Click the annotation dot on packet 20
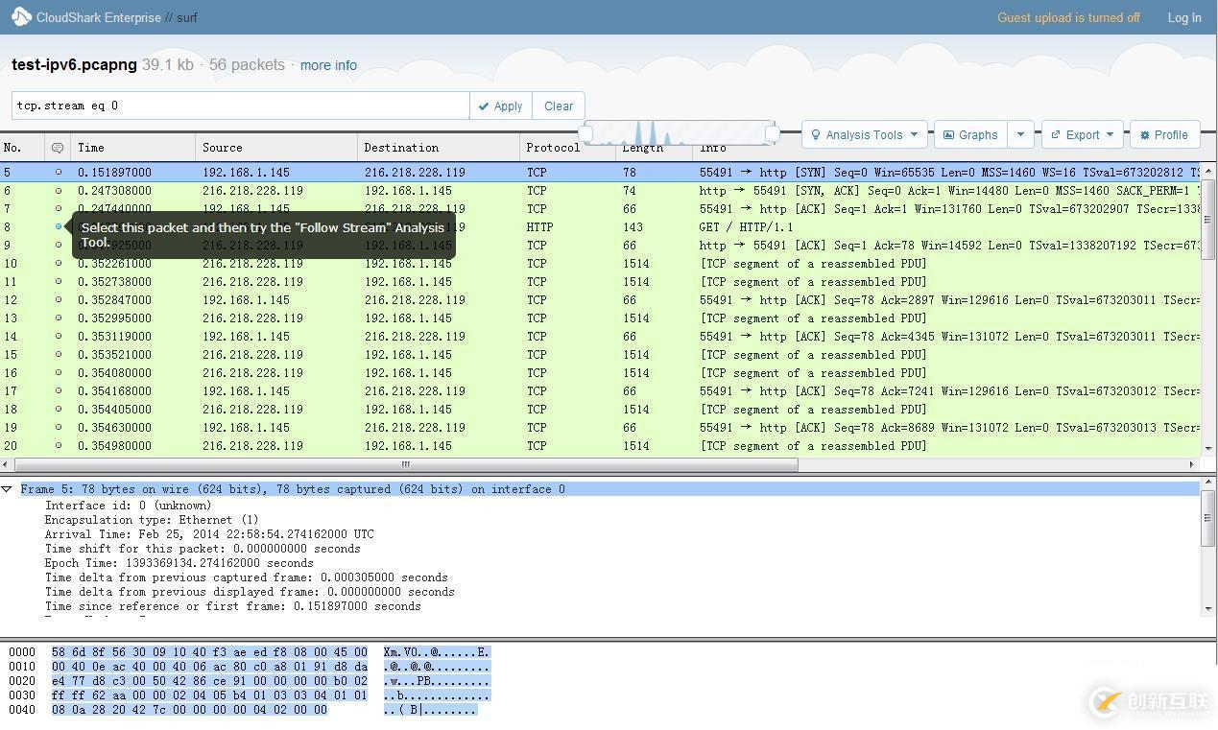Image resolution: width=1218 pixels, height=730 pixels. click(x=59, y=446)
